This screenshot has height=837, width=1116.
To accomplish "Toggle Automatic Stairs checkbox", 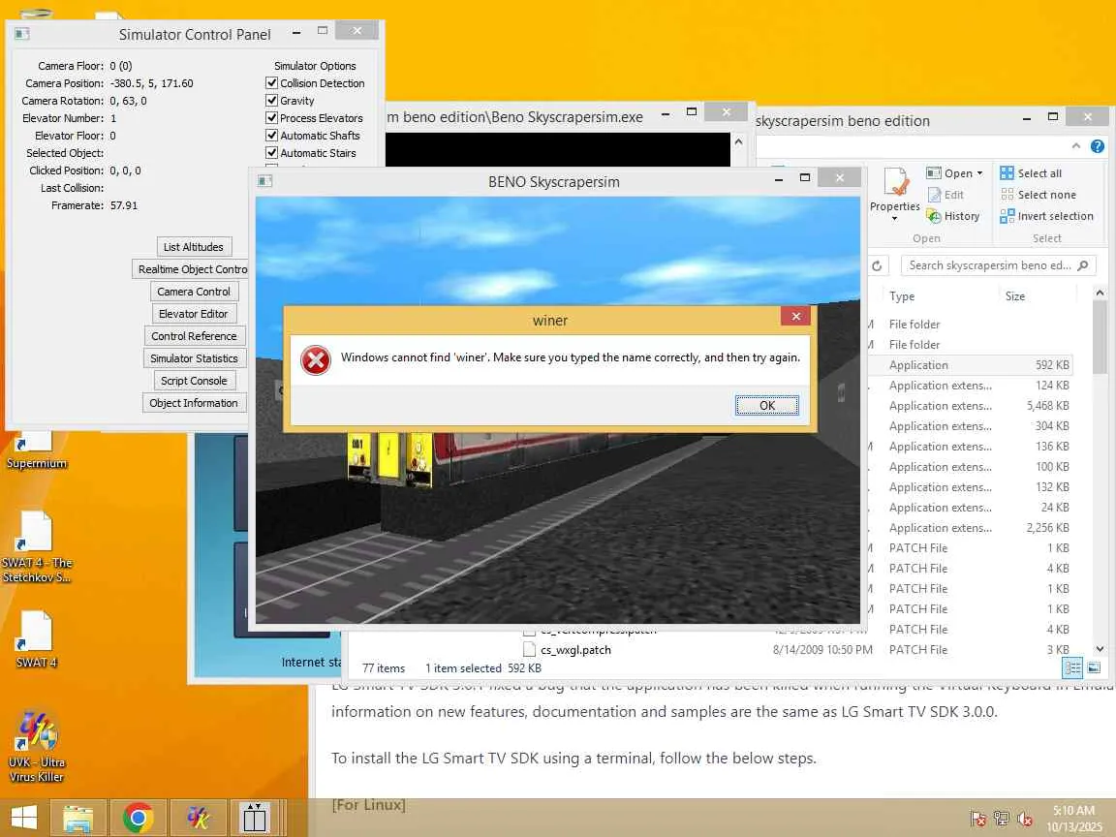I will (x=271, y=153).
